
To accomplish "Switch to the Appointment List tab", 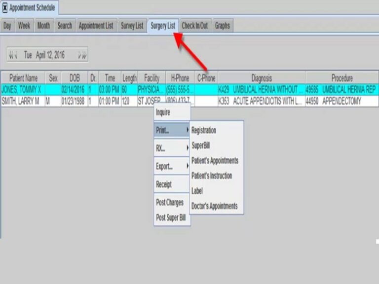I will click(96, 26).
